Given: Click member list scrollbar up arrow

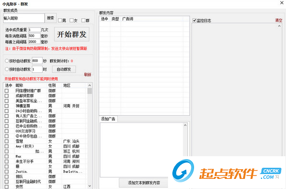Looking at the screenshot, I should click(90, 85).
